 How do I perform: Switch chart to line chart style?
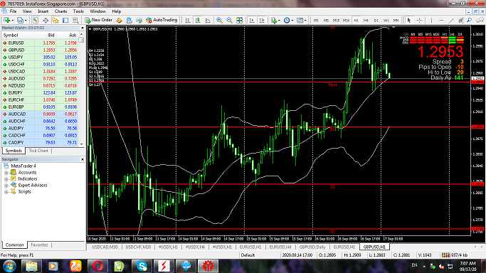pos(208,20)
